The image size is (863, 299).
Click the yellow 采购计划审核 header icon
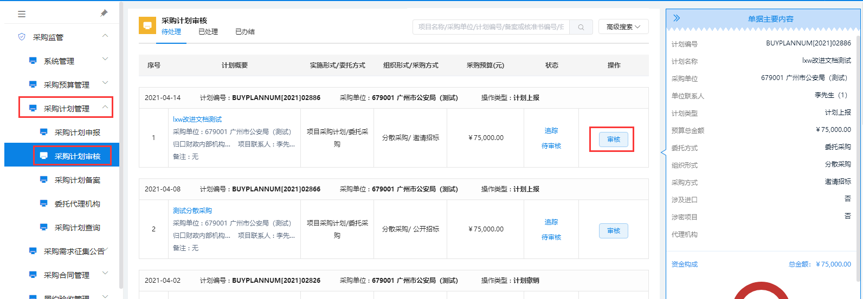(x=147, y=26)
